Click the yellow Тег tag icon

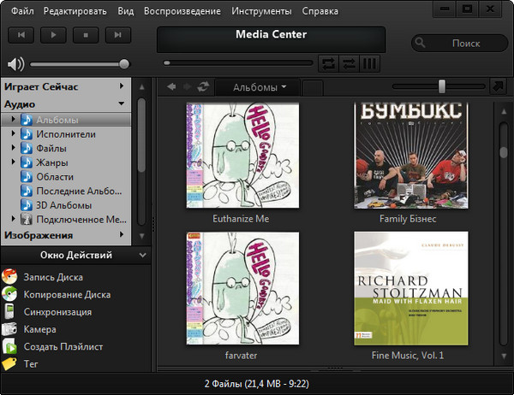coord(9,364)
